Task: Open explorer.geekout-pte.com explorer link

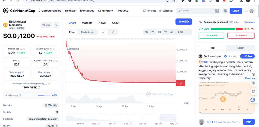Action: pos(43,119)
